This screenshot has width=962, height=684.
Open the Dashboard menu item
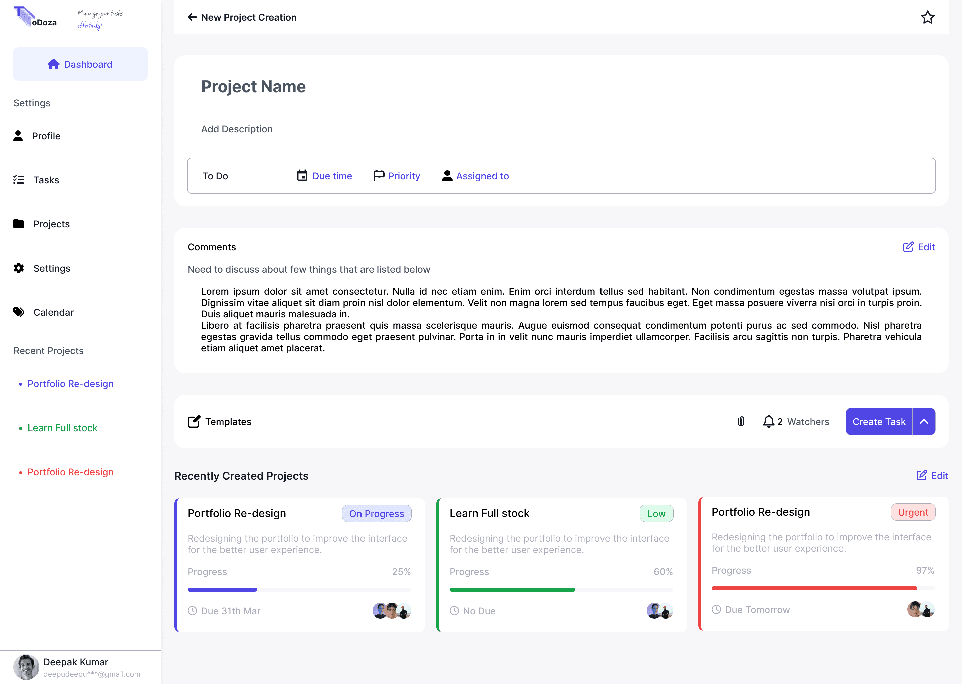point(80,64)
